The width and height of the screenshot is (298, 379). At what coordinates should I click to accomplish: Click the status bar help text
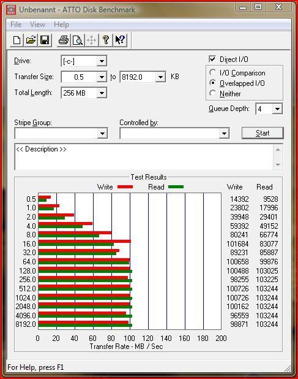click(x=35, y=367)
